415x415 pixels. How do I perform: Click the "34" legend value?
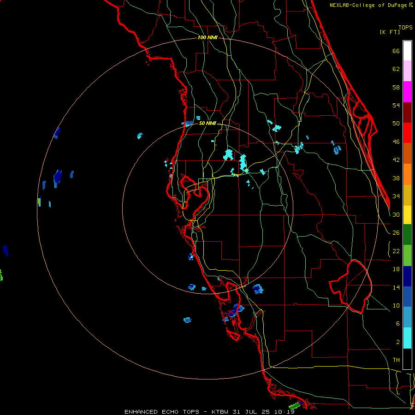[x=396, y=196]
